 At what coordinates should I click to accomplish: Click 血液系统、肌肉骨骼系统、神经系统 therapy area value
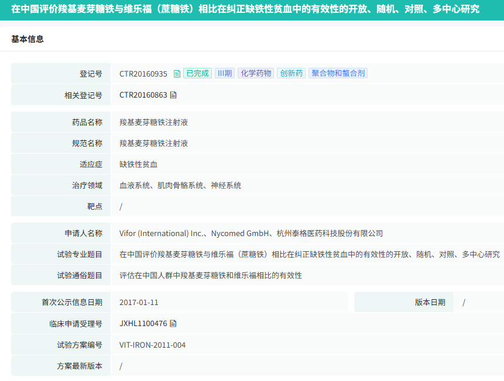click(x=180, y=185)
